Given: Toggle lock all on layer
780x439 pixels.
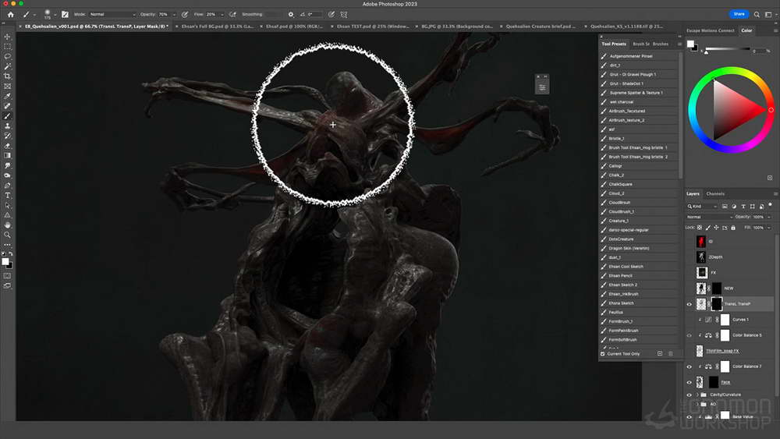Looking at the screenshot, I should tap(732, 228).
